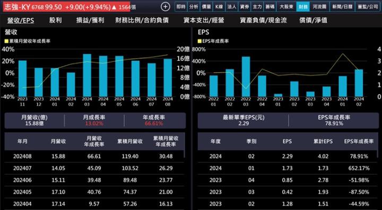Viewport: 382px width, 210px height.
Task: Open the 即時 tab
Action: click(x=181, y=7)
